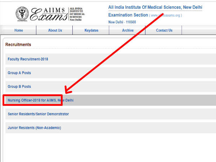Open the Contact Us tab
216x162 pixels.
tap(164, 30)
